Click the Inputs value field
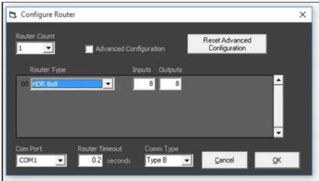 (144, 84)
